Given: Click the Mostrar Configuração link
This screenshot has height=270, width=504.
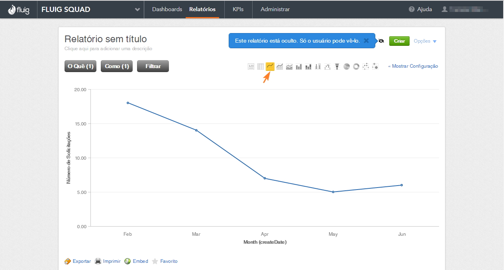Looking at the screenshot, I should pyautogui.click(x=413, y=66).
